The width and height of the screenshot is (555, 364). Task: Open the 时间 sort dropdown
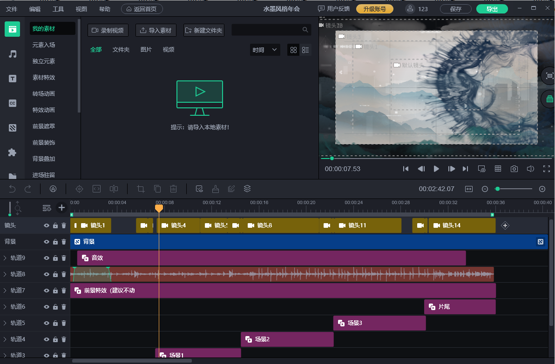pyautogui.click(x=265, y=50)
